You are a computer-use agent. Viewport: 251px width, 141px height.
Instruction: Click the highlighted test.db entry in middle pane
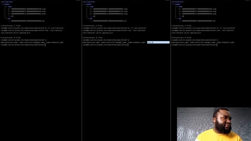pos(158,42)
